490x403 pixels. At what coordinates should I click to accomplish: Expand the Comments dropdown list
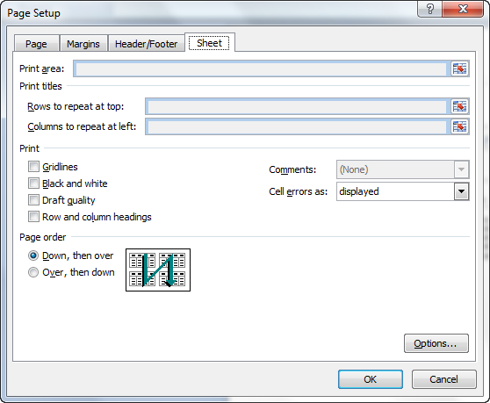(461, 169)
